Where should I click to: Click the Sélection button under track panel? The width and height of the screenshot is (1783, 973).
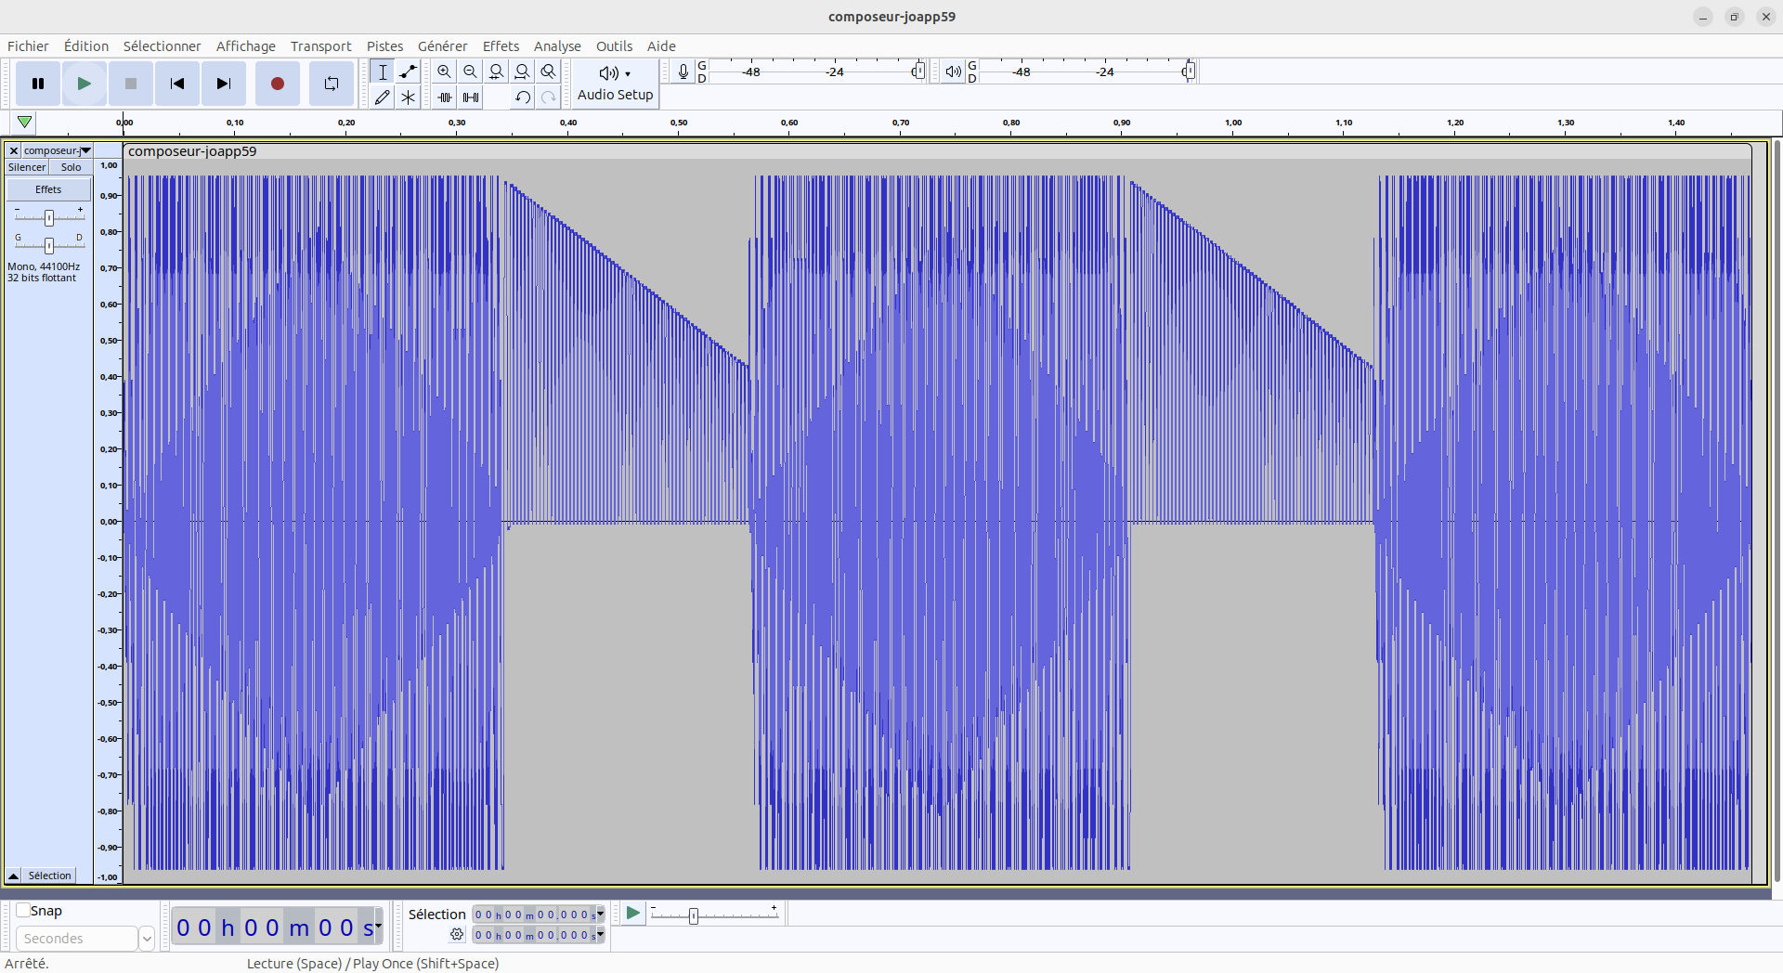click(49, 876)
